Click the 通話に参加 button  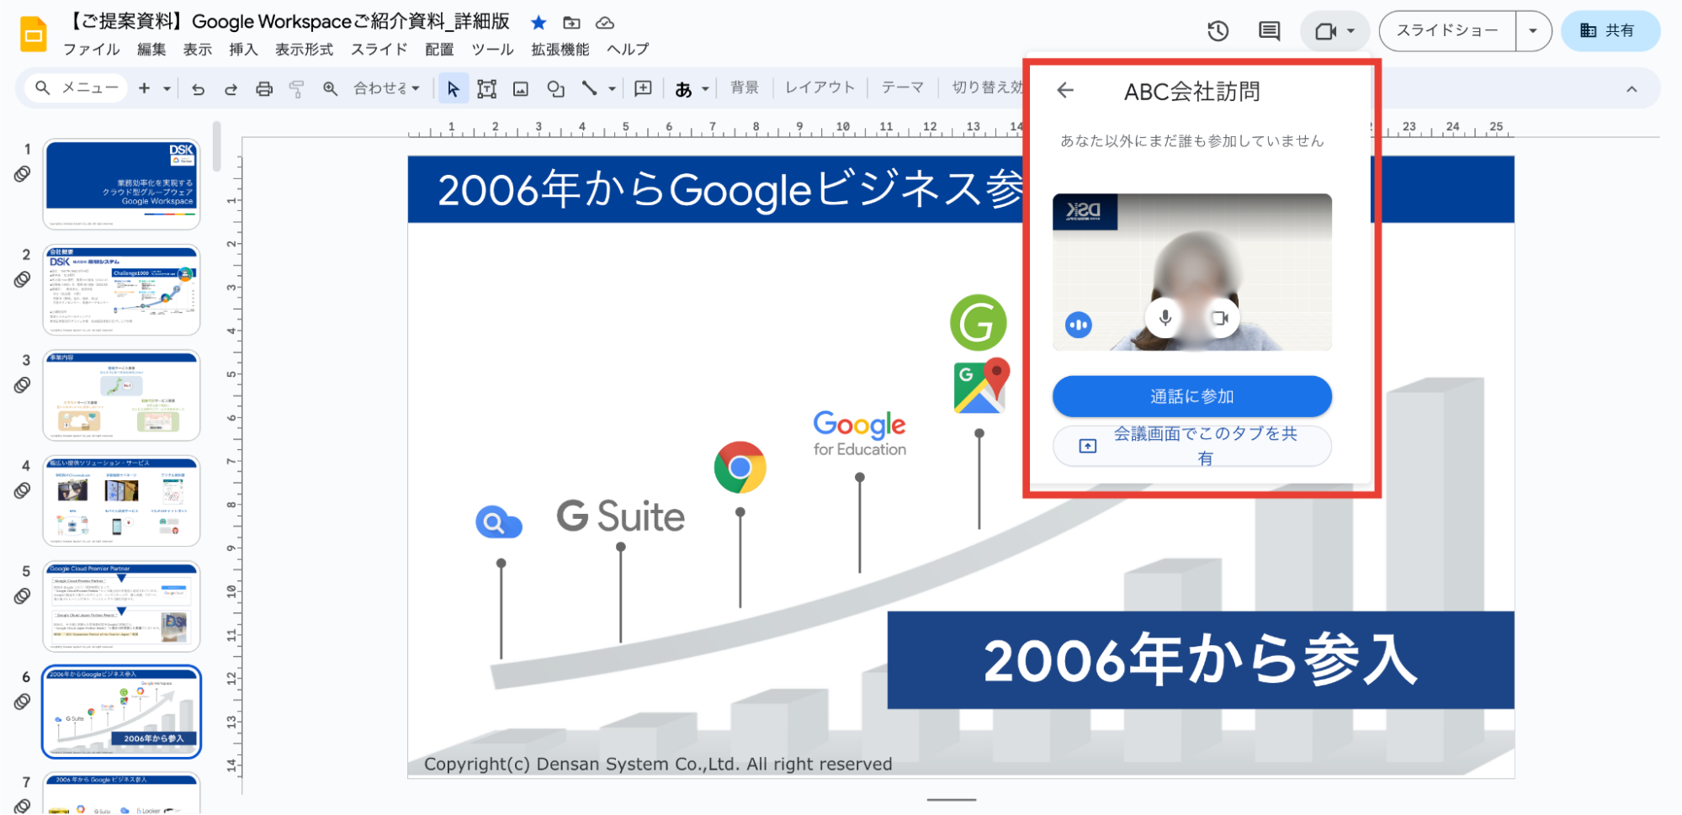click(x=1192, y=396)
